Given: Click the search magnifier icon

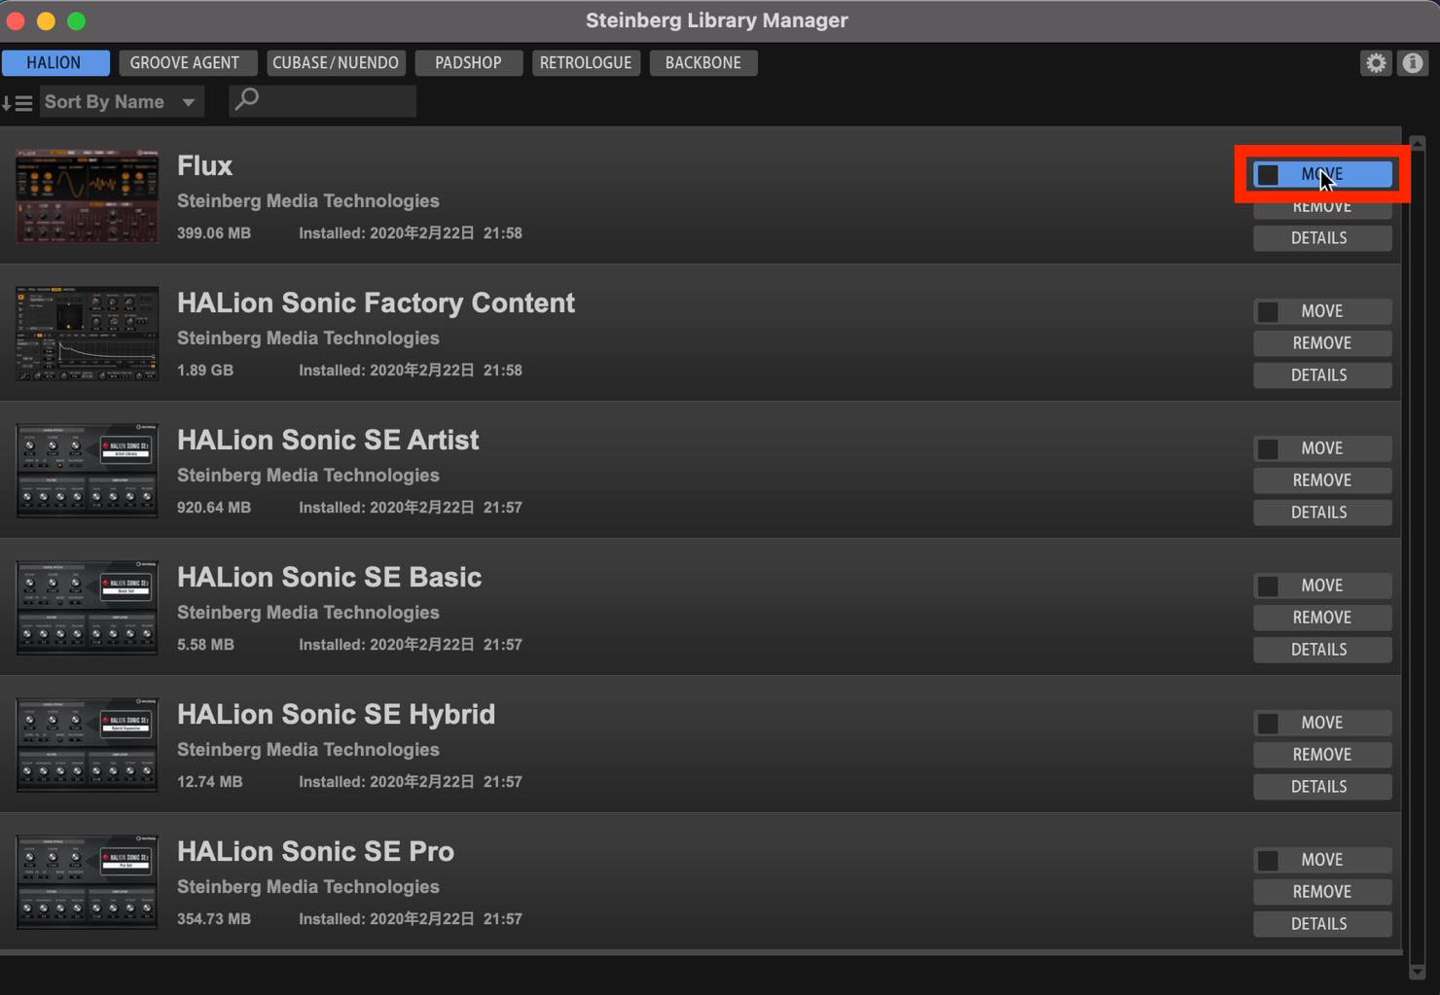Looking at the screenshot, I should (x=247, y=100).
